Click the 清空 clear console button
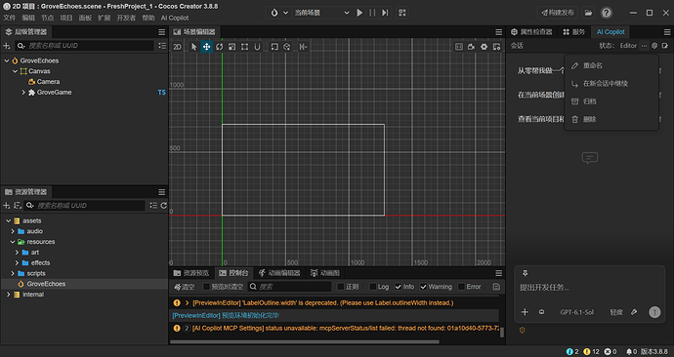 tap(185, 287)
